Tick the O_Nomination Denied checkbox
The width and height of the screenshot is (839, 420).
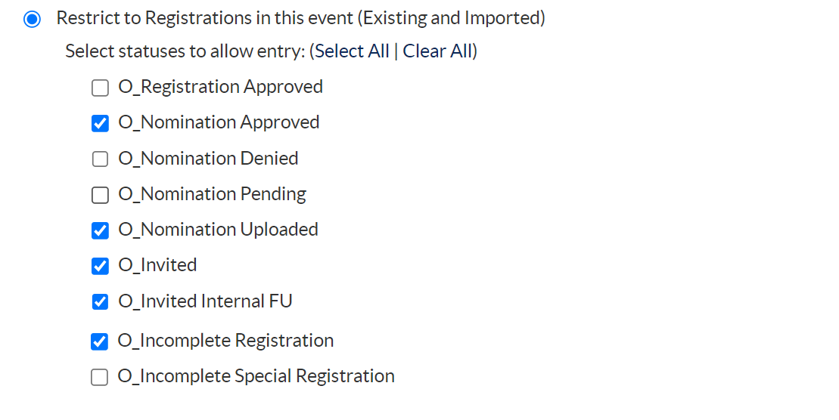click(100, 159)
